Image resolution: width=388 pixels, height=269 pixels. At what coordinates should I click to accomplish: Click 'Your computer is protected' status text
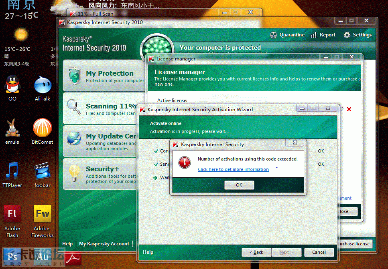[x=220, y=47]
